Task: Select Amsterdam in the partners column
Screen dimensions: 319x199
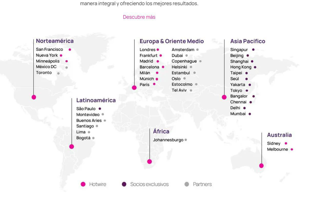Action: [183, 50]
